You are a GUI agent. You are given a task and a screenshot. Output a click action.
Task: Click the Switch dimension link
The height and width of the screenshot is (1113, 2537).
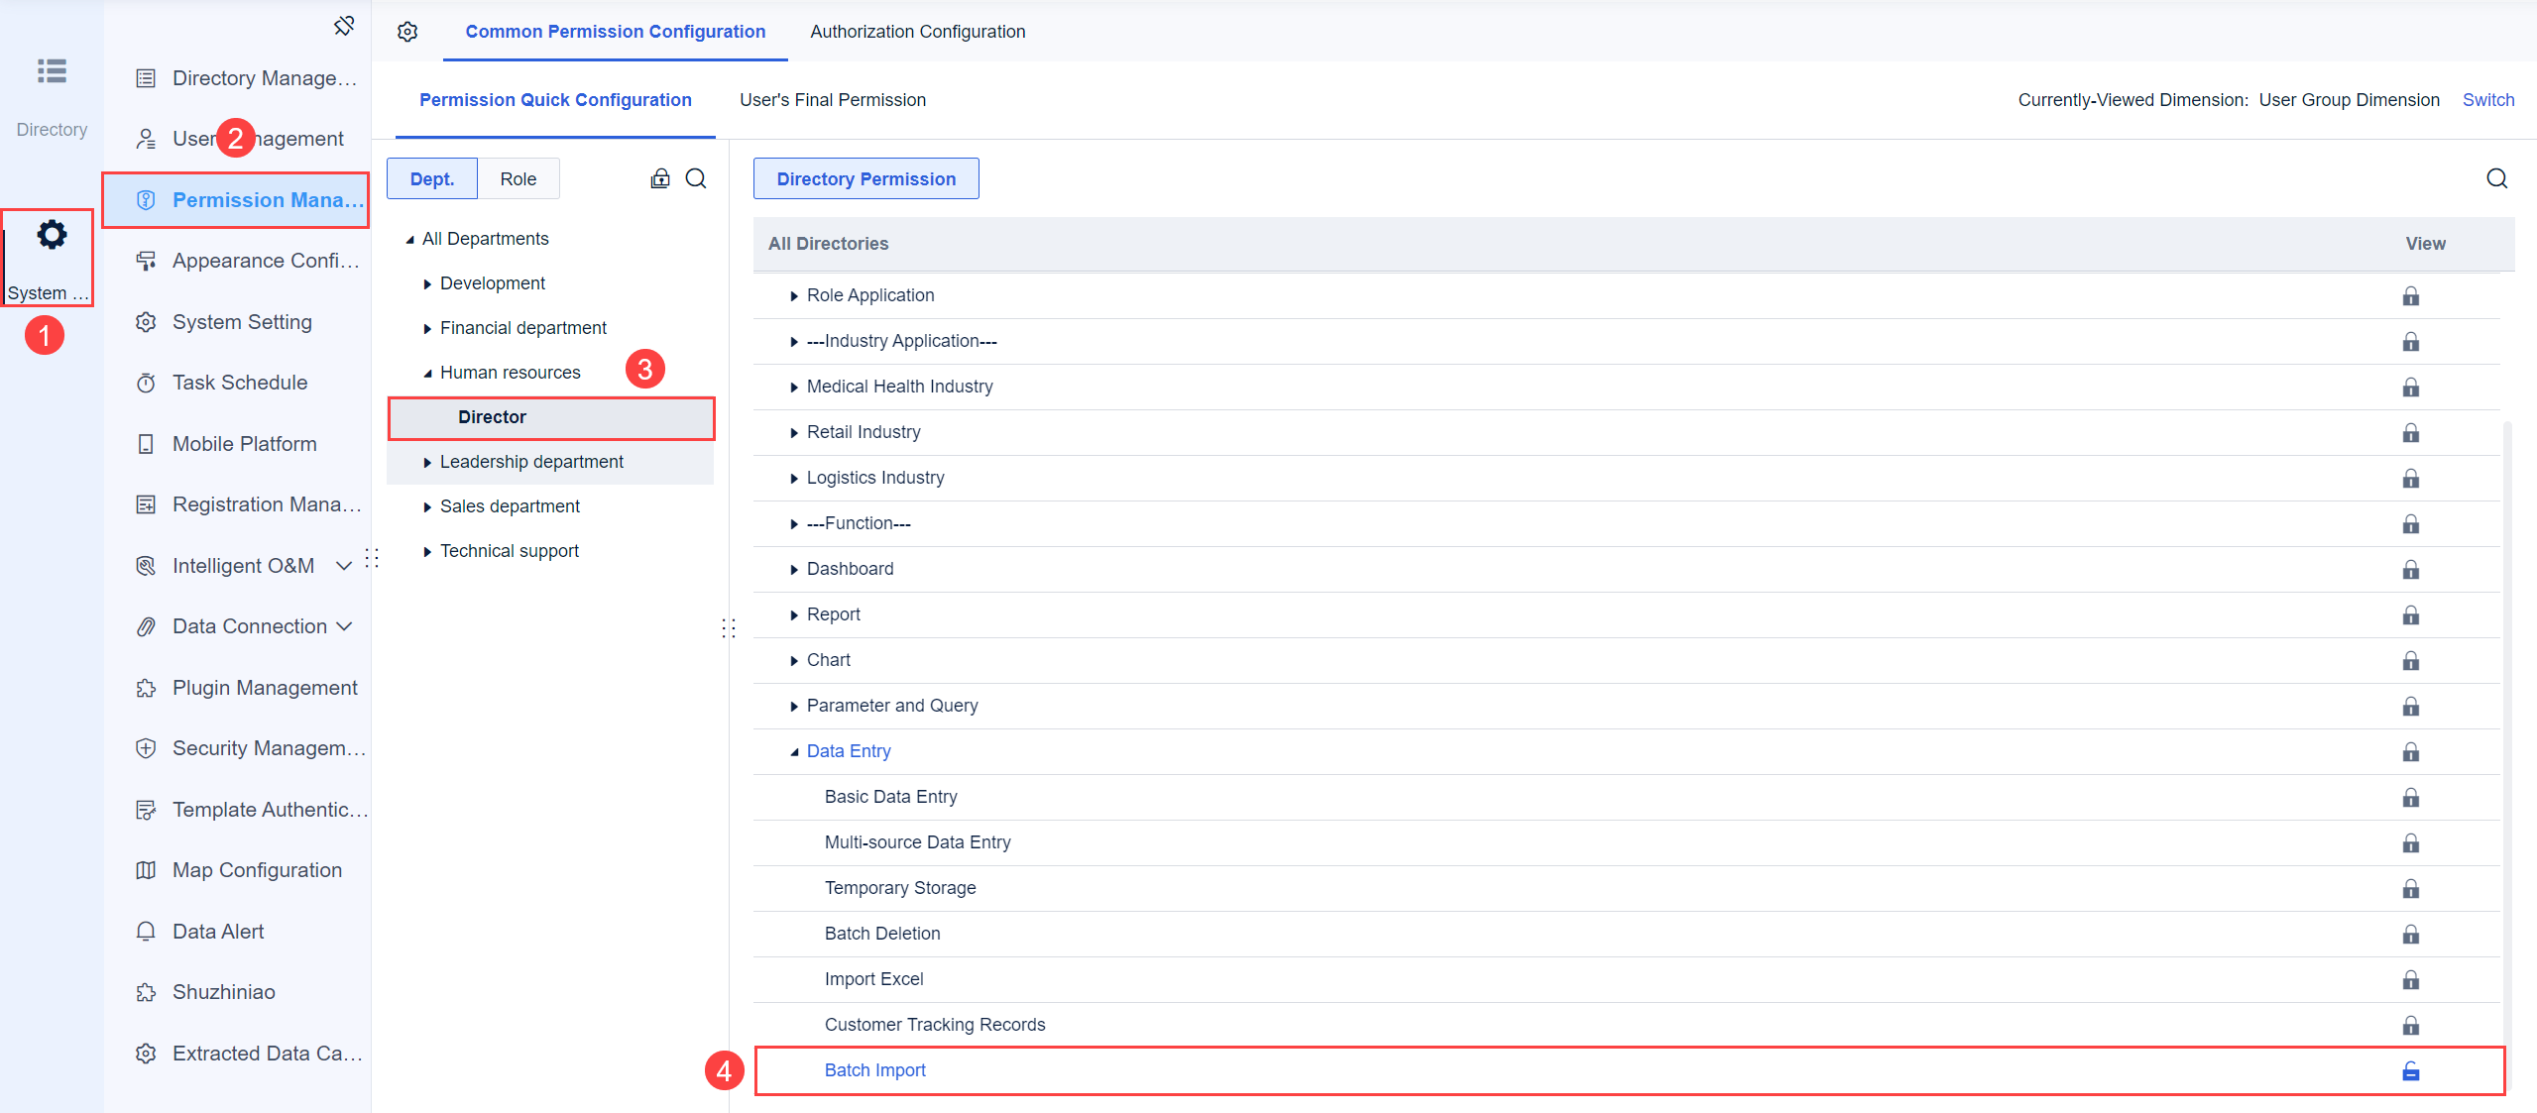point(2487,100)
